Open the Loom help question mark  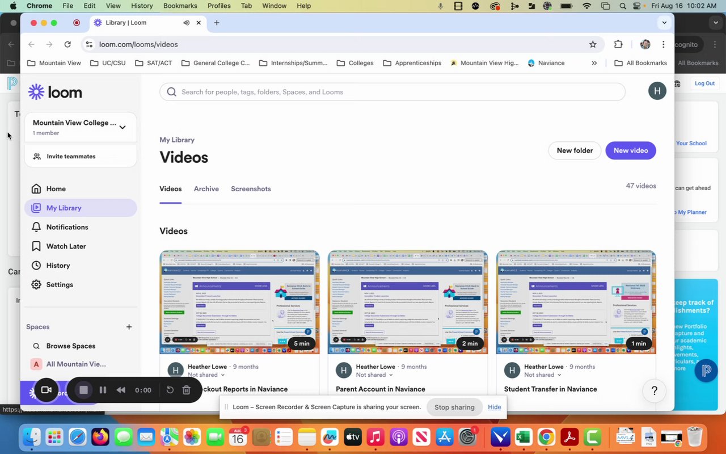(x=654, y=390)
